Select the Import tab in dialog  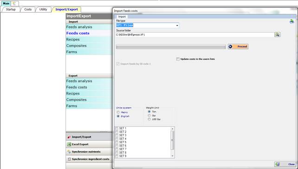point(122,17)
